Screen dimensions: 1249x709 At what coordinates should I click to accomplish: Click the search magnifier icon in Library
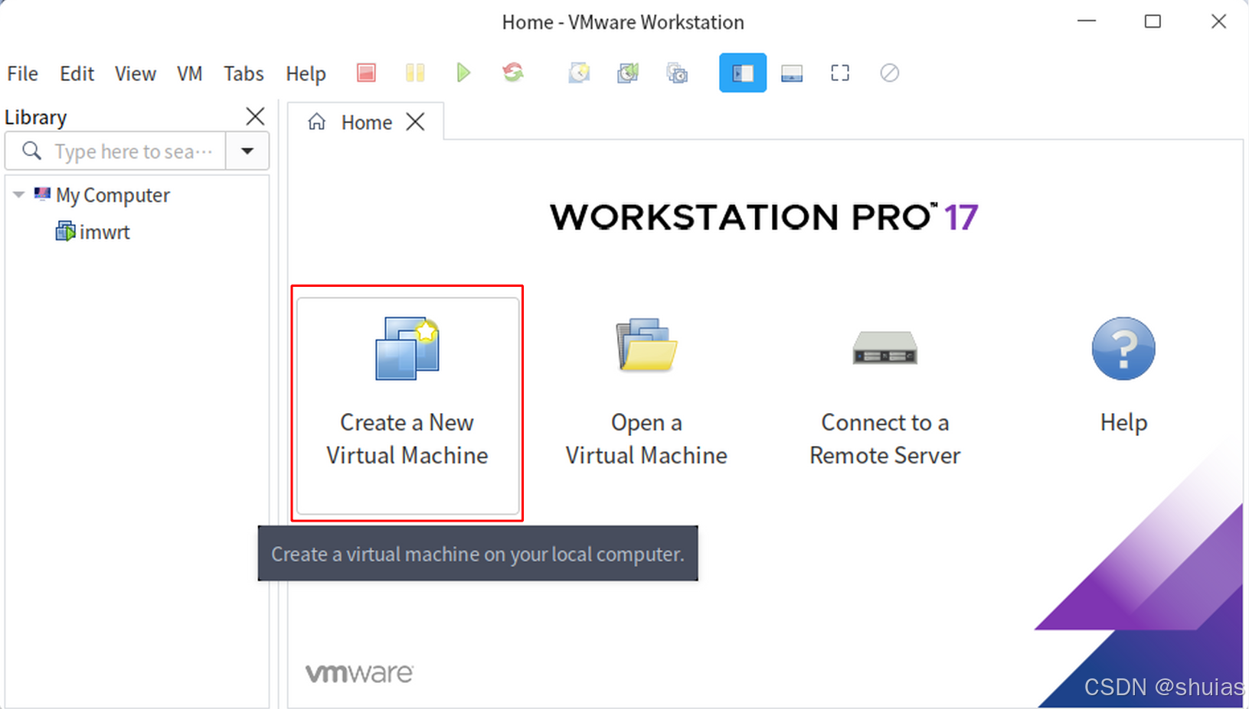click(31, 151)
